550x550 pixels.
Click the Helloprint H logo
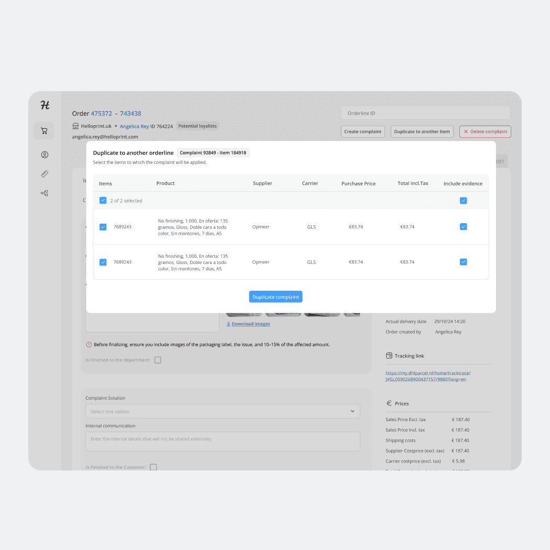pos(44,105)
